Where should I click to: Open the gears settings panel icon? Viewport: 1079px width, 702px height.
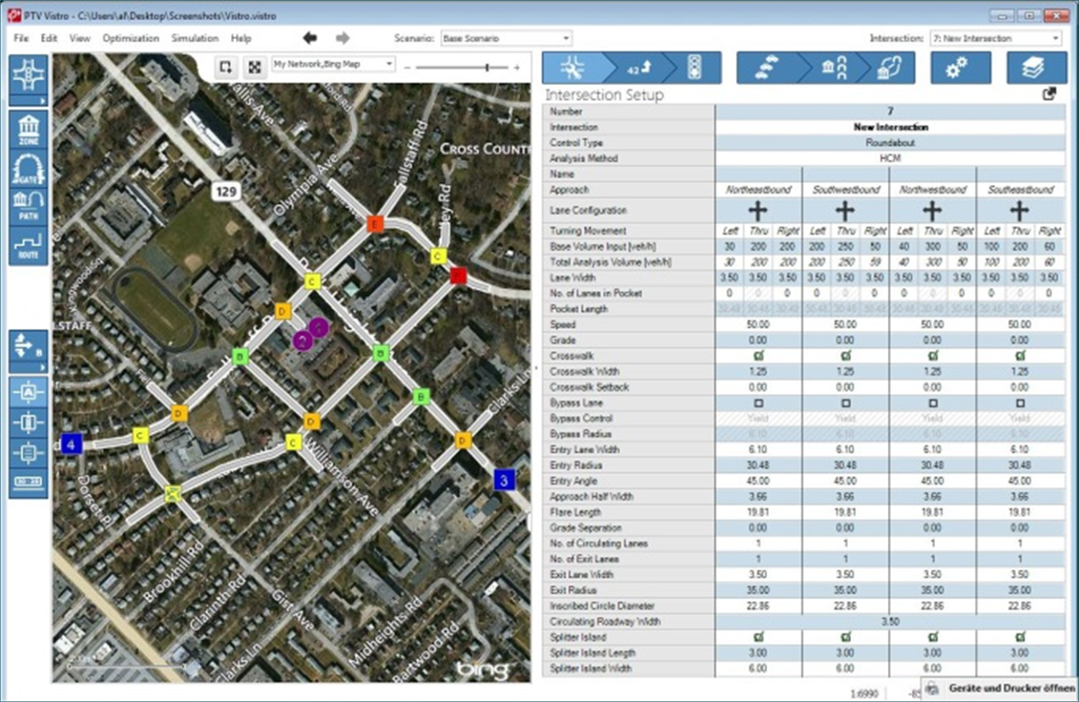tap(960, 68)
